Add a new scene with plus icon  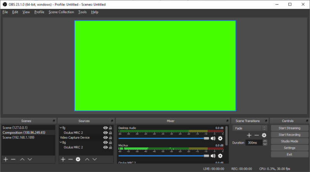[6, 159]
